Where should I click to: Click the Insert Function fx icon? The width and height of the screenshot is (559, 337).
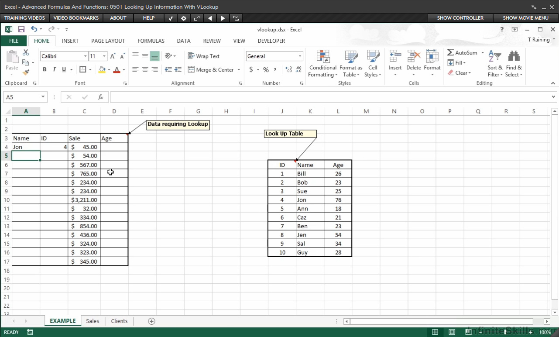point(100,97)
